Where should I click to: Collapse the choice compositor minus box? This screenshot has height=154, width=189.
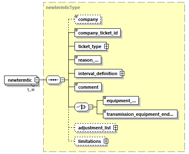91,107
